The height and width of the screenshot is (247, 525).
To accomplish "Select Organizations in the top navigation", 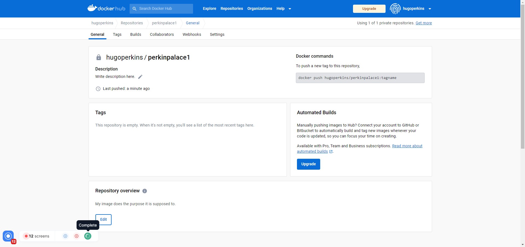I will pyautogui.click(x=259, y=8).
